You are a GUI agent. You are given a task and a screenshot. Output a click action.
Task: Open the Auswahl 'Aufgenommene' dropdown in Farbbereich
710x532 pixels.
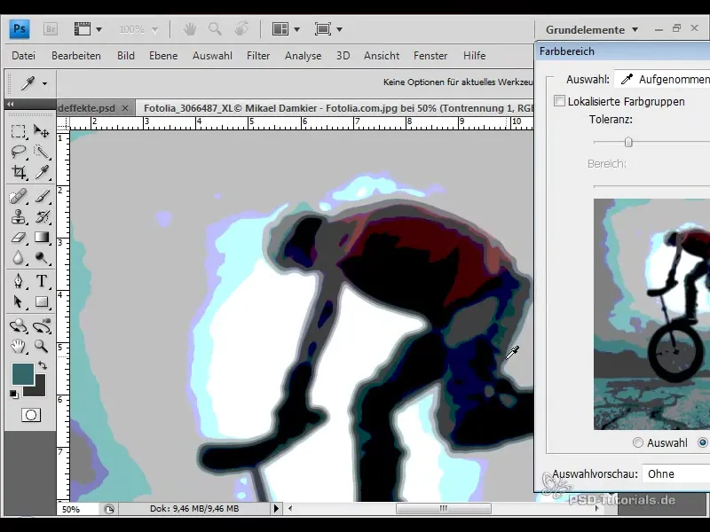(662, 79)
